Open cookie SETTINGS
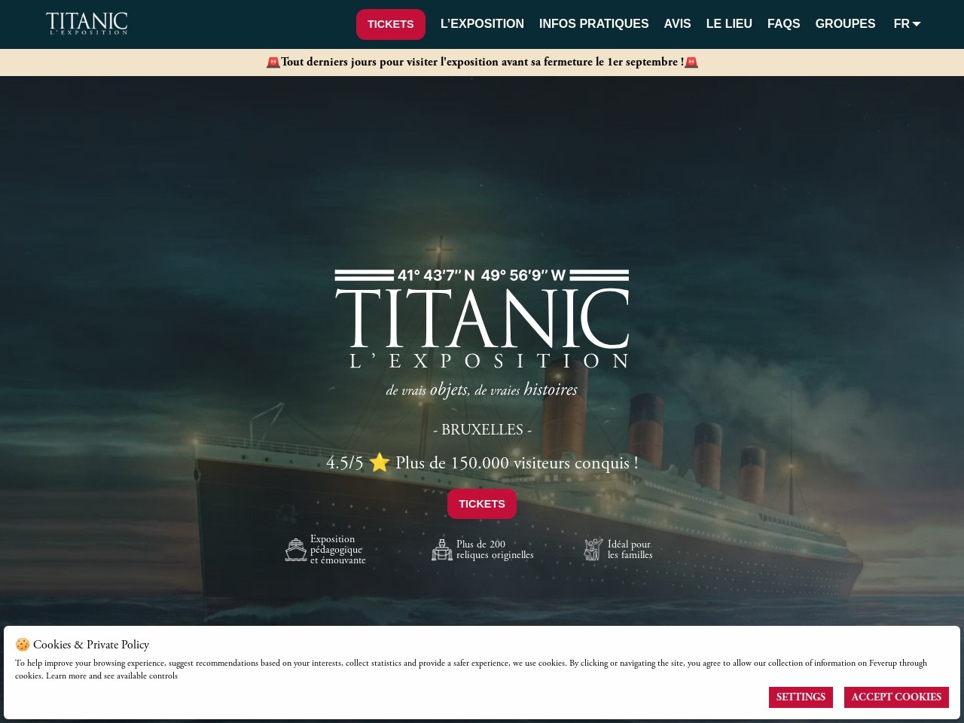 click(x=801, y=697)
